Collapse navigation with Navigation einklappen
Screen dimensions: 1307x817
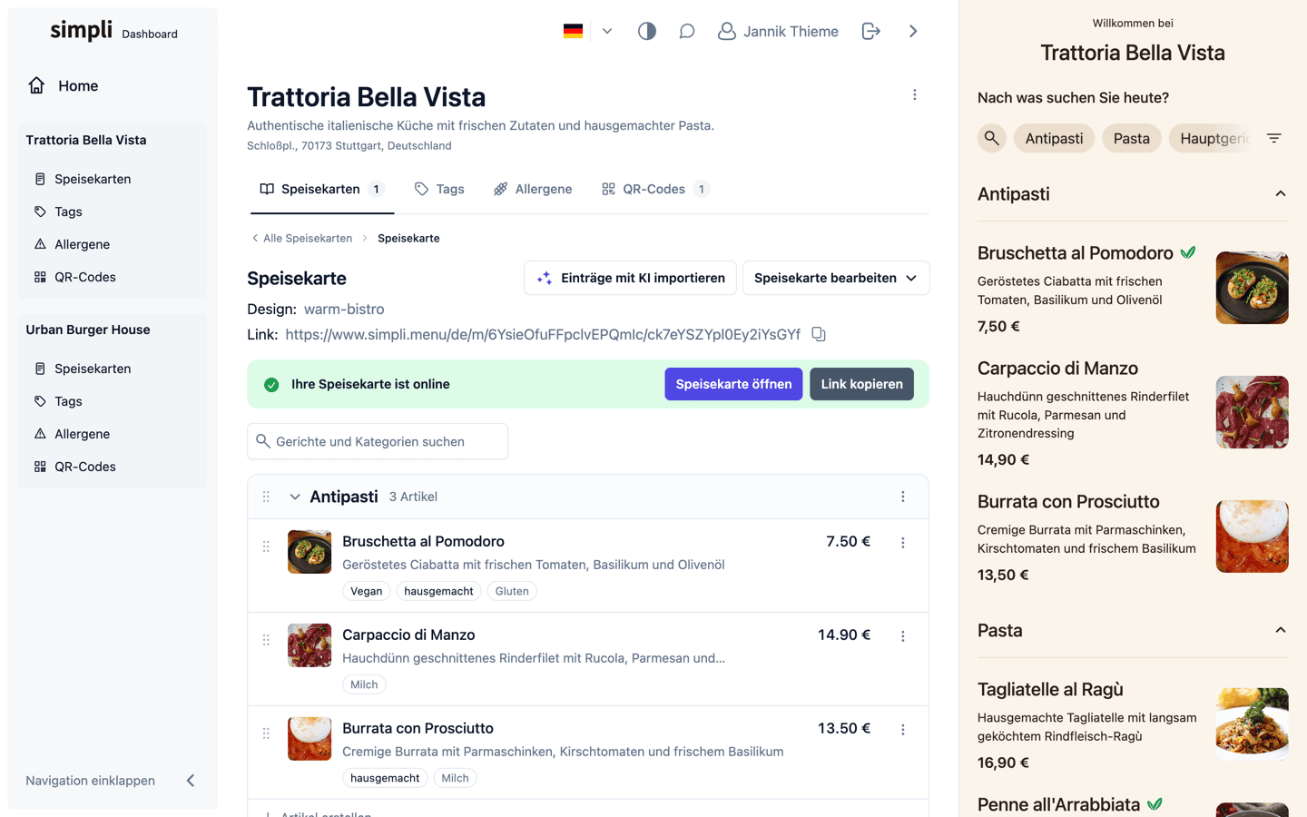pyautogui.click(x=112, y=781)
